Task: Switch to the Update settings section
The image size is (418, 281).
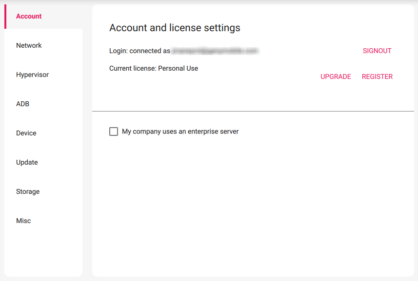Action: [x=27, y=162]
